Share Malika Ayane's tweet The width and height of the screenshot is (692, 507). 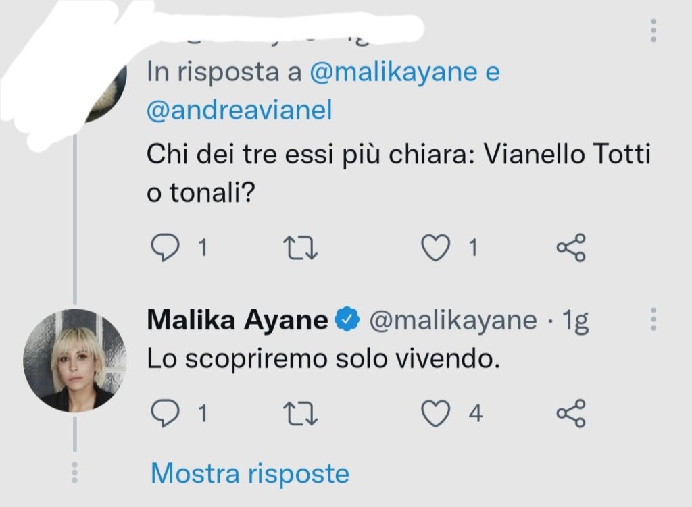tap(571, 413)
